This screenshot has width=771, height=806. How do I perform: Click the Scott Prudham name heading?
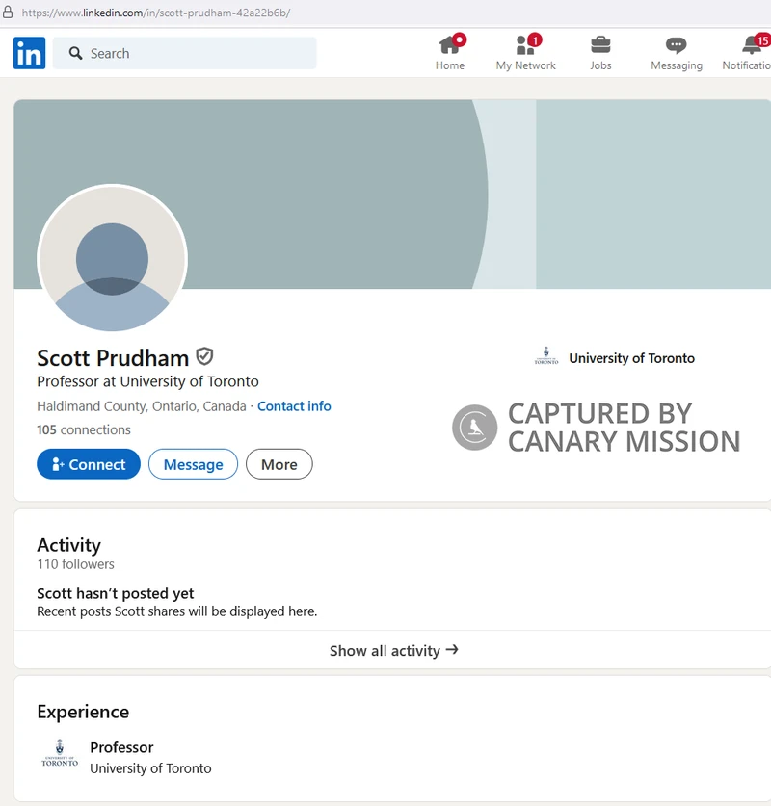[113, 358]
